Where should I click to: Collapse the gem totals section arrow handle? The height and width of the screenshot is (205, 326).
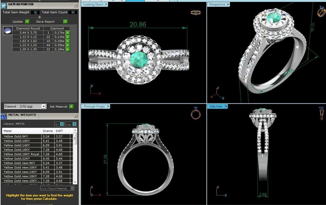point(40,17)
